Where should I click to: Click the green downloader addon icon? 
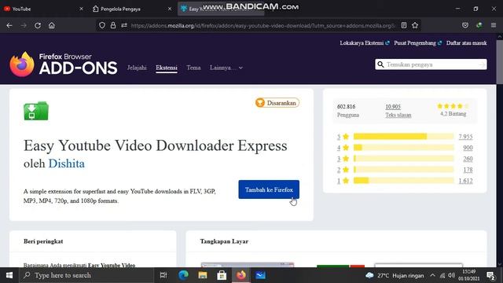pos(36,111)
